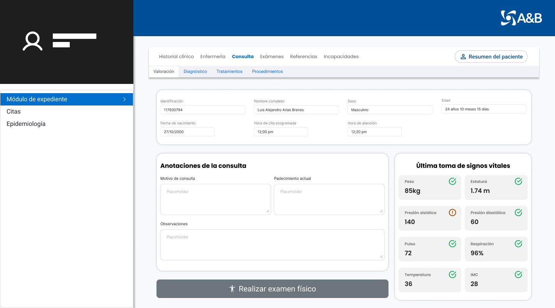Viewport: 555px width, 308px height.
Task: Expand the Módulo de expediente chevron
Action: [124, 99]
